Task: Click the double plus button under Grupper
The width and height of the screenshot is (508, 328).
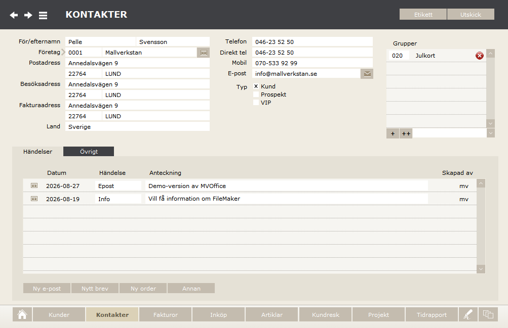Action: point(406,133)
